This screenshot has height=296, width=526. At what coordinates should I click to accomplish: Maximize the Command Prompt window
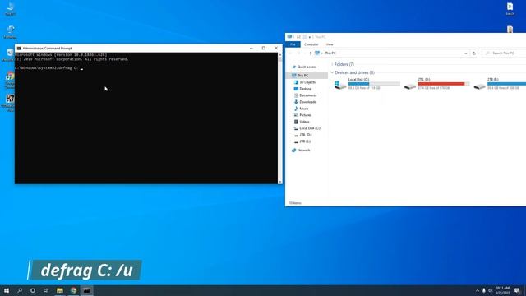pyautogui.click(x=264, y=48)
